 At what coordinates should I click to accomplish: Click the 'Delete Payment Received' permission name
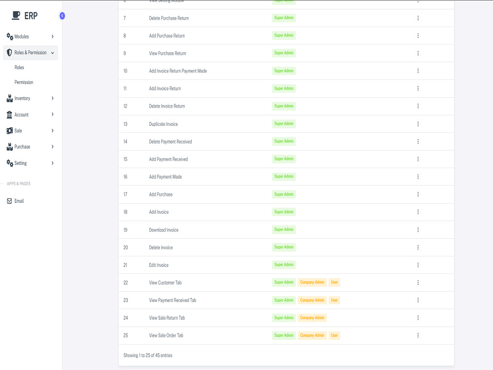(171, 142)
